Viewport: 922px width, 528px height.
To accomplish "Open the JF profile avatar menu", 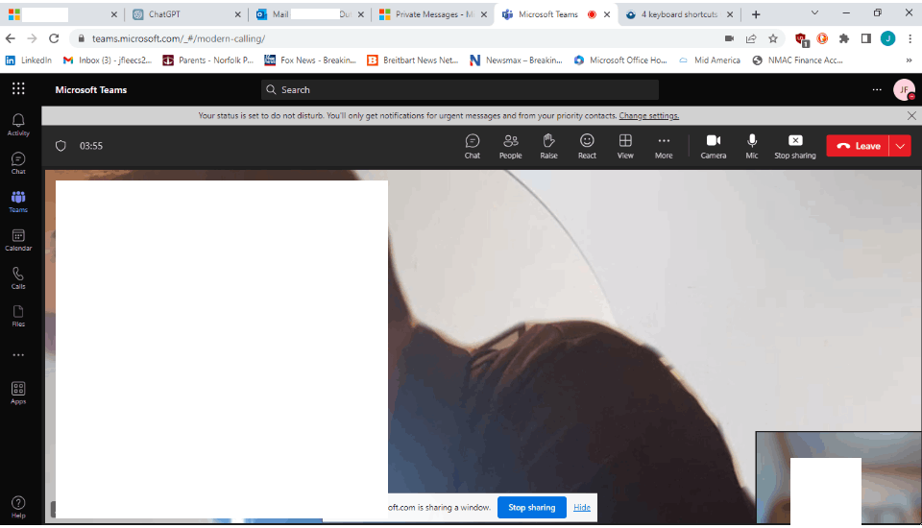I will (904, 89).
